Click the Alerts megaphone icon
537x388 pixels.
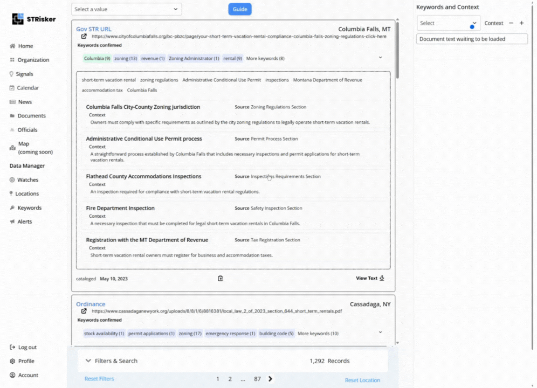tap(12, 221)
